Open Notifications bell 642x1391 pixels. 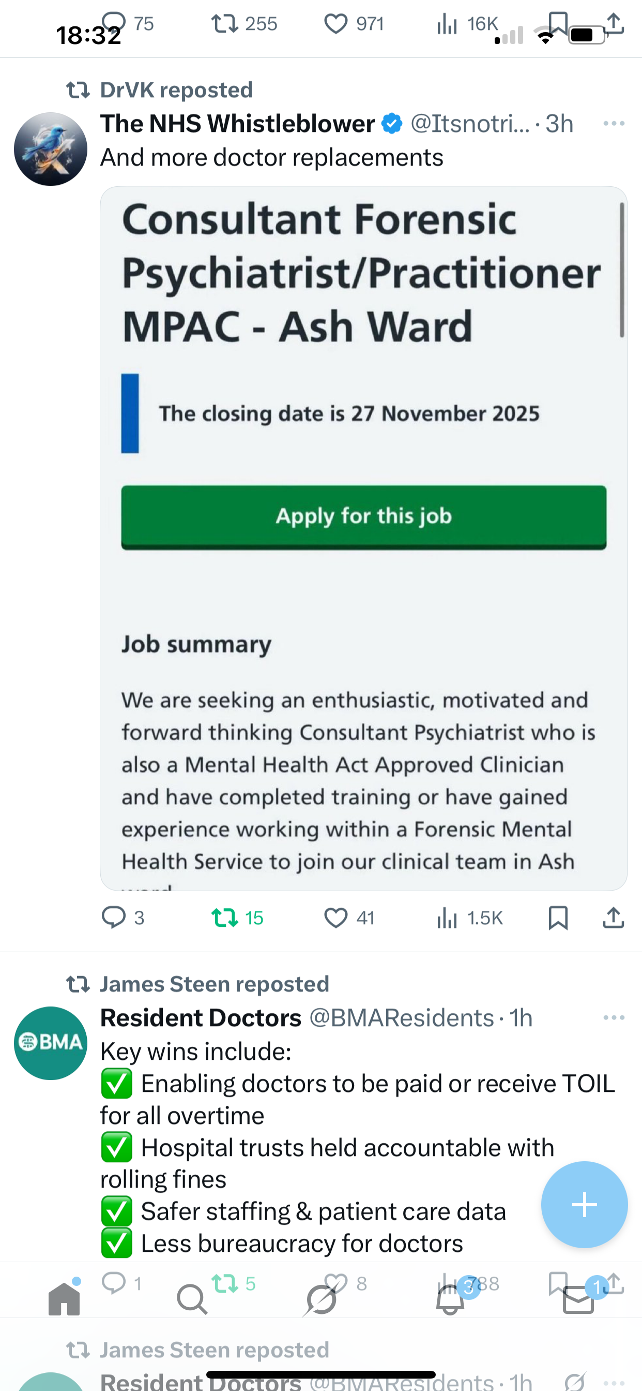coord(450,1299)
